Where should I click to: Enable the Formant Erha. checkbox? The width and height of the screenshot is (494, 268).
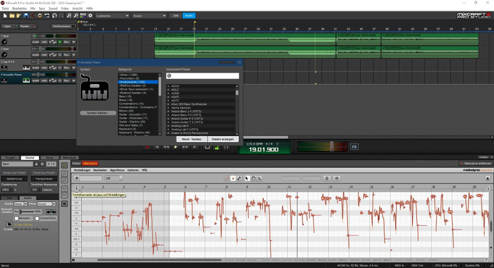[x=37, y=218]
